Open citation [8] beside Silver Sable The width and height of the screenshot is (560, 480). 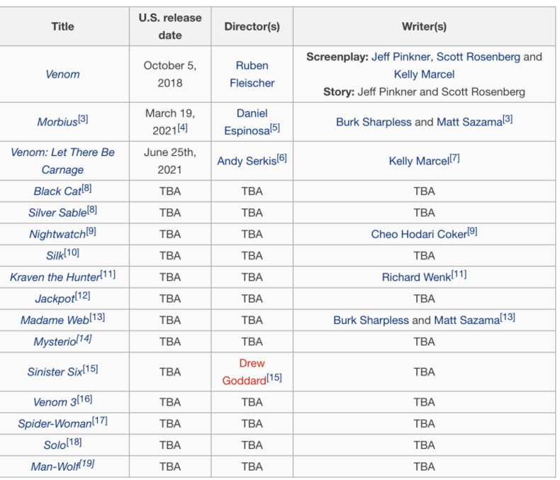[x=92, y=210]
